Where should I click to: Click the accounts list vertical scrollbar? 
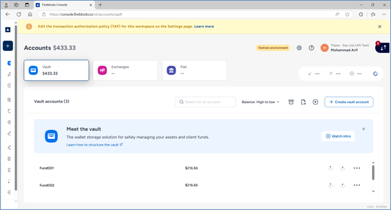(373, 172)
